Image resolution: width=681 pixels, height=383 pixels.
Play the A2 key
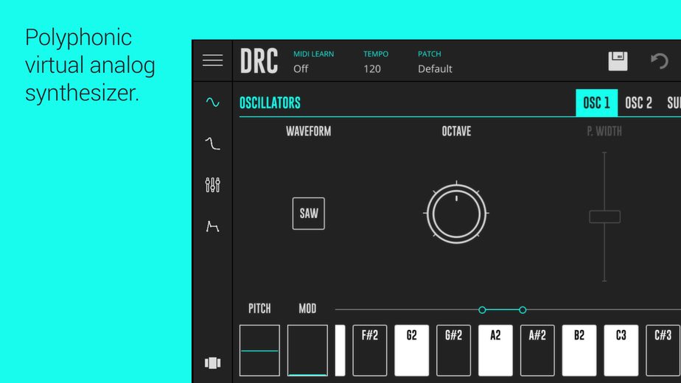(x=495, y=351)
